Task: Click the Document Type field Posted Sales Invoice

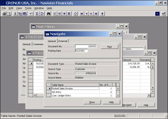Action: pos(96,64)
